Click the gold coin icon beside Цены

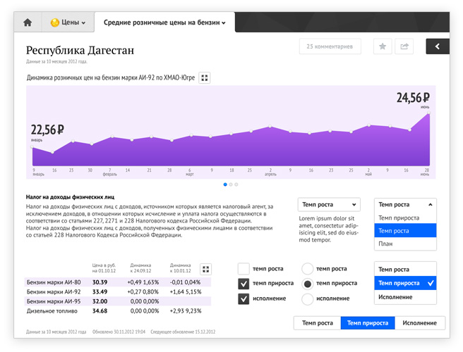54,23
